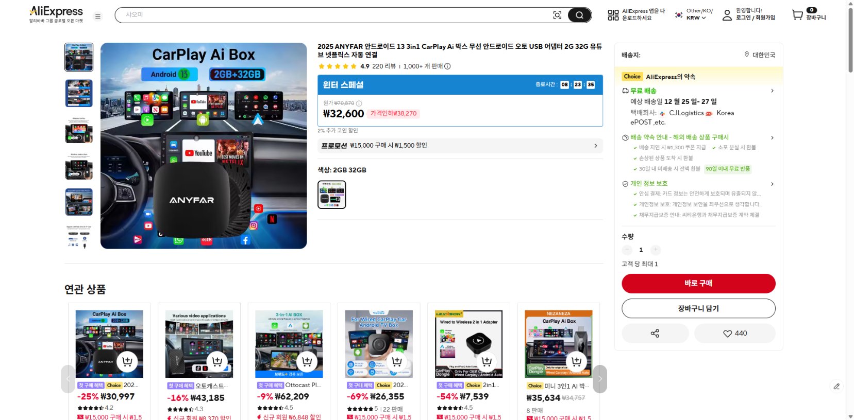Open the Wired to Wireless 2 in 1 Adapter image
854x420 pixels.
click(468, 344)
